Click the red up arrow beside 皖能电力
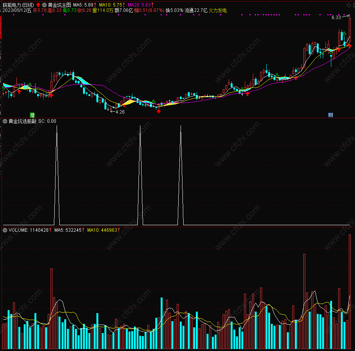Screen dimensions: 355x351 38,5
